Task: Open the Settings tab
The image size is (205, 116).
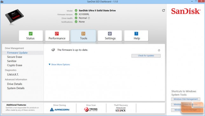Action: (110, 36)
